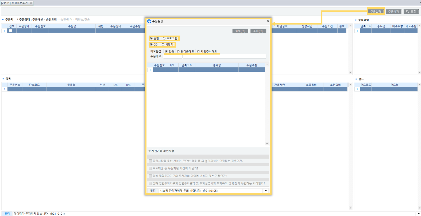The width and height of the screenshot is (421, 216).
Task: Click scroll-down arrow of 주문지 grid
Action: 350,73
